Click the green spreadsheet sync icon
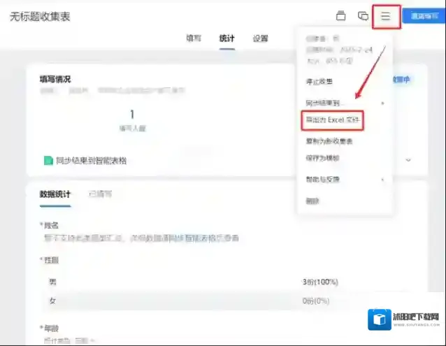 (x=48, y=161)
